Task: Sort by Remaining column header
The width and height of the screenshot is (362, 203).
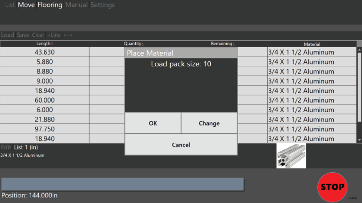Action: (x=222, y=44)
